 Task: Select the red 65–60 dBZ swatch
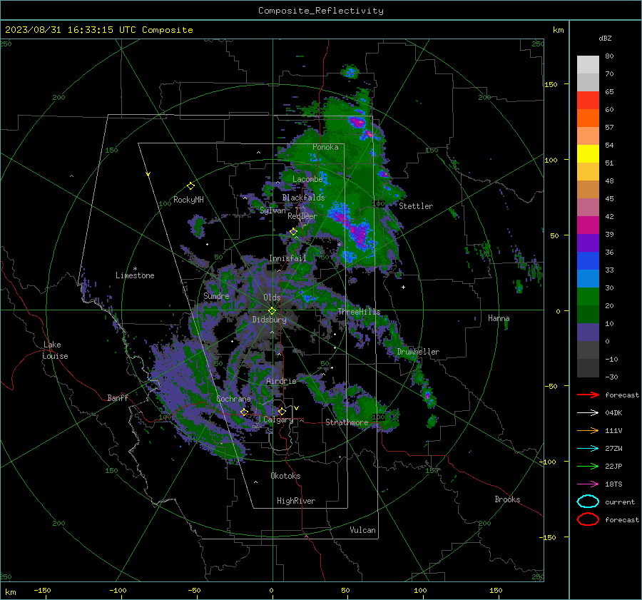(588, 101)
